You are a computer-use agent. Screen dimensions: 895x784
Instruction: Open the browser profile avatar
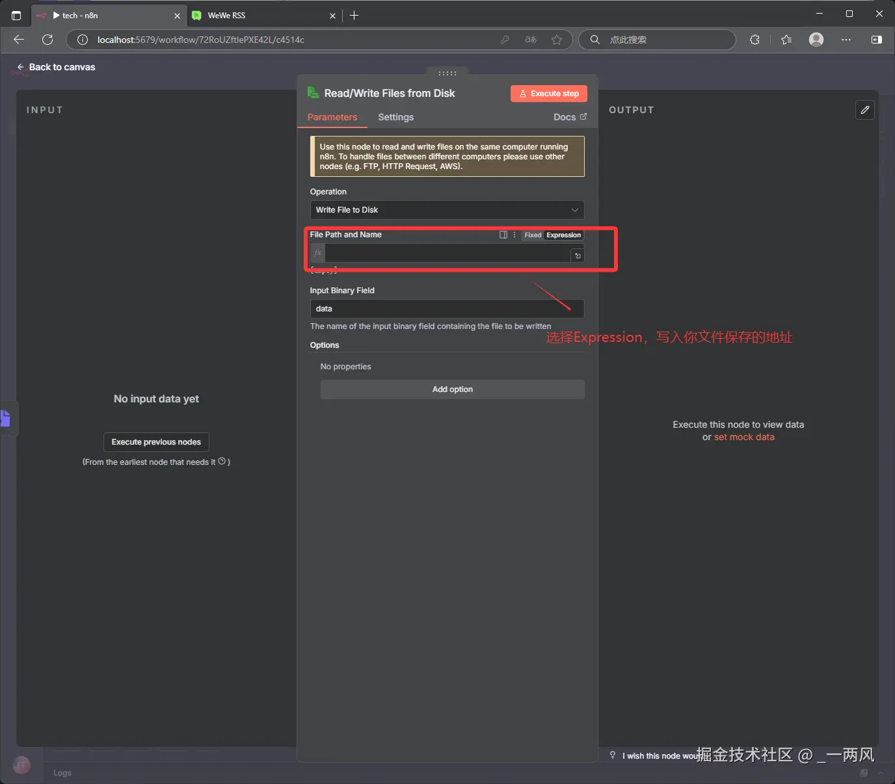[816, 40]
